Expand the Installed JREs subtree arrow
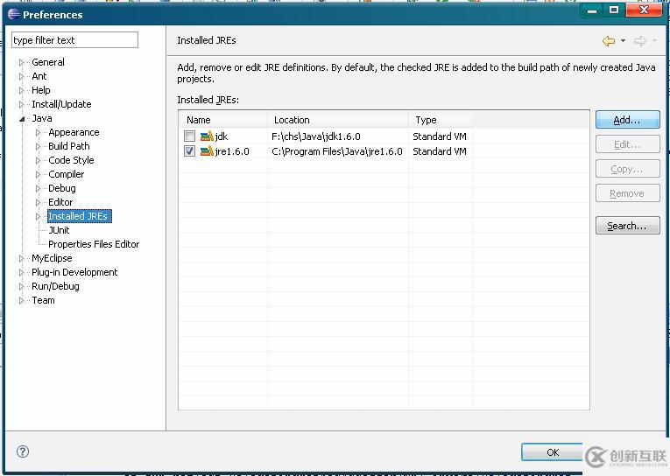Image resolution: width=670 pixels, height=476 pixels. (x=38, y=216)
